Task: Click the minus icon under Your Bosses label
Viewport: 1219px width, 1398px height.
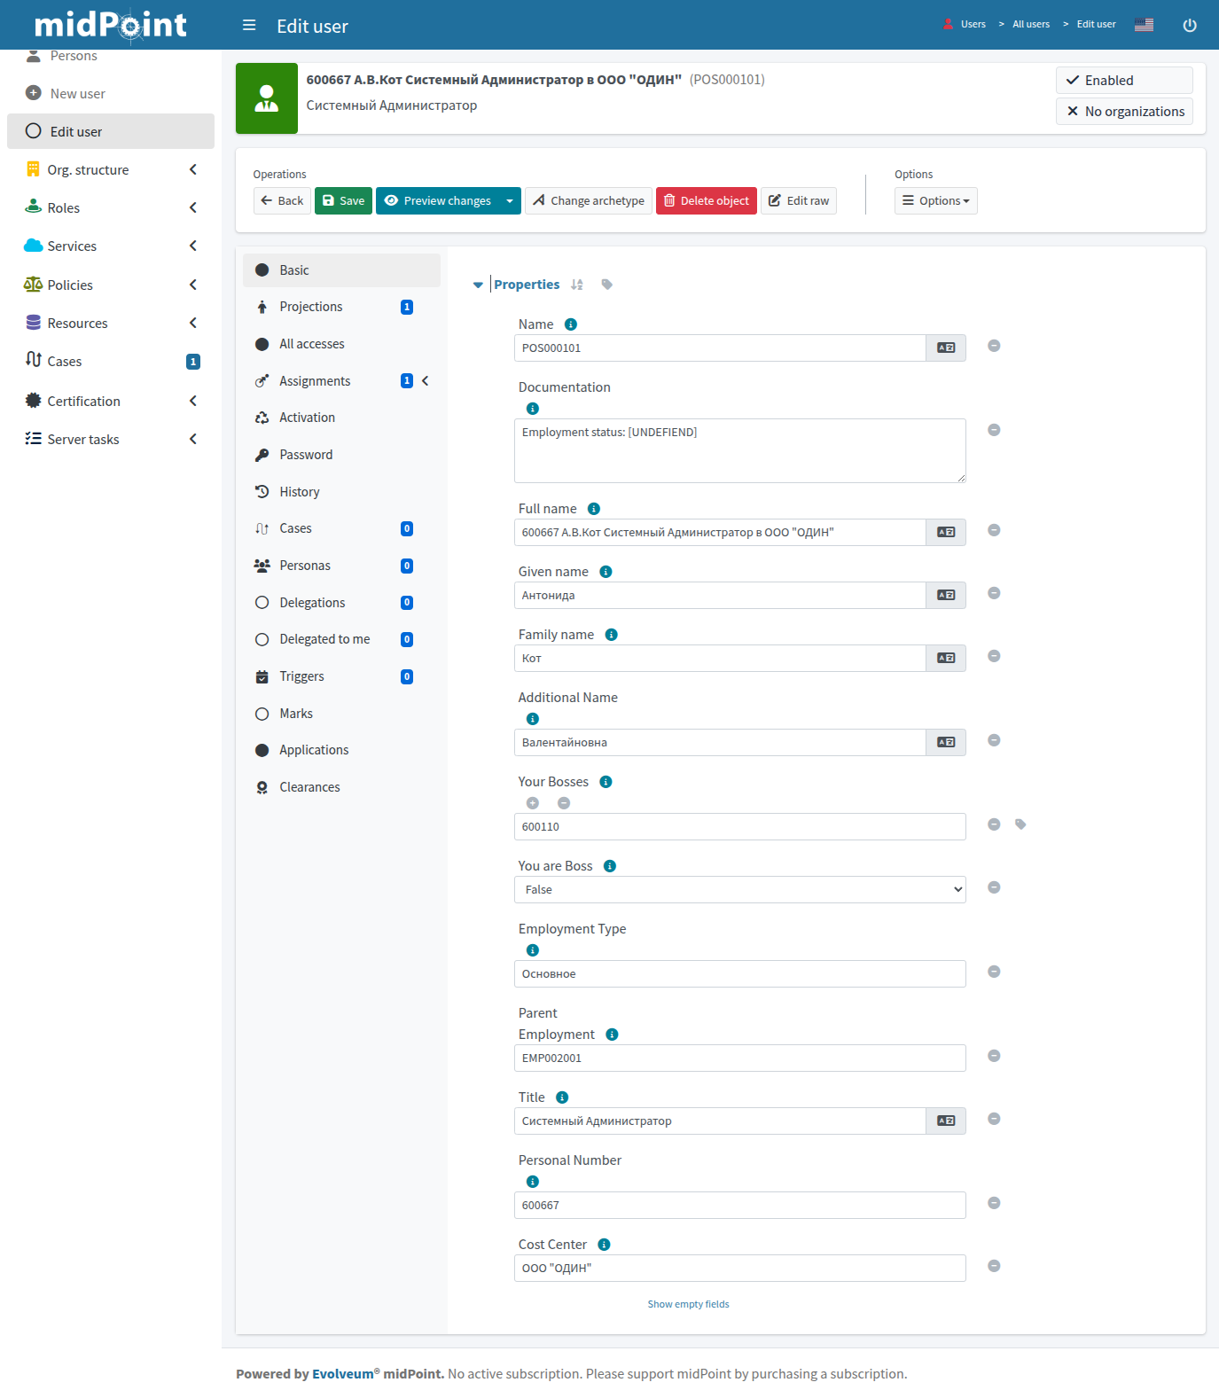Action: click(564, 803)
